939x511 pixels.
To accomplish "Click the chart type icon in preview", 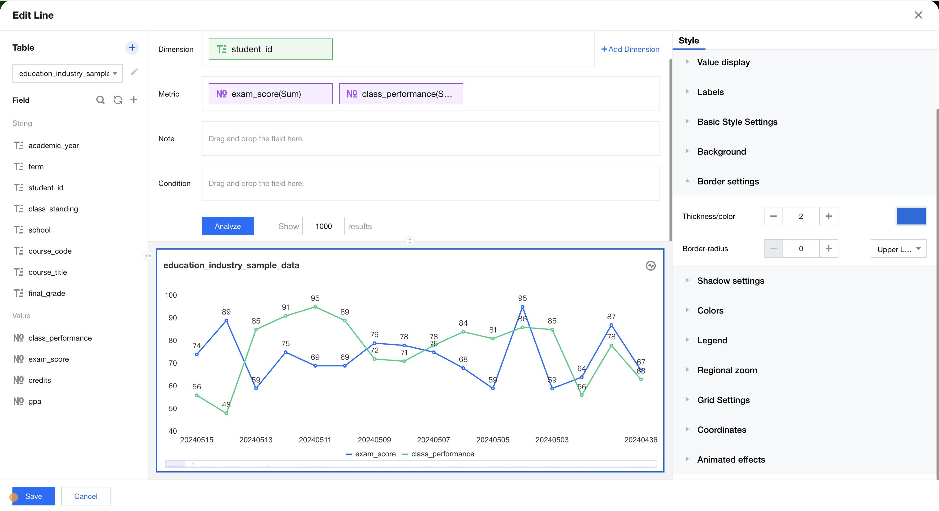I will [651, 266].
